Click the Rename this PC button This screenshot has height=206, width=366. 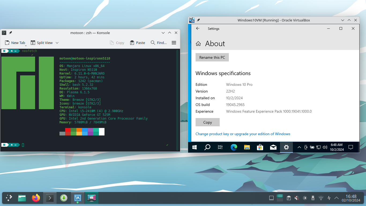pos(212,57)
